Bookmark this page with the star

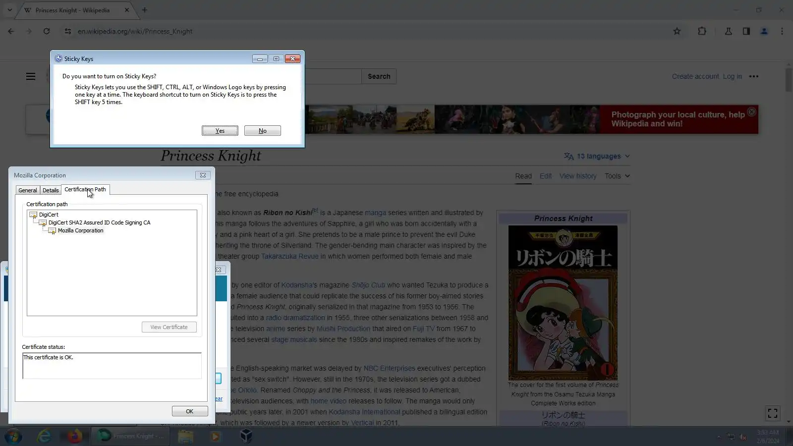[677, 31]
